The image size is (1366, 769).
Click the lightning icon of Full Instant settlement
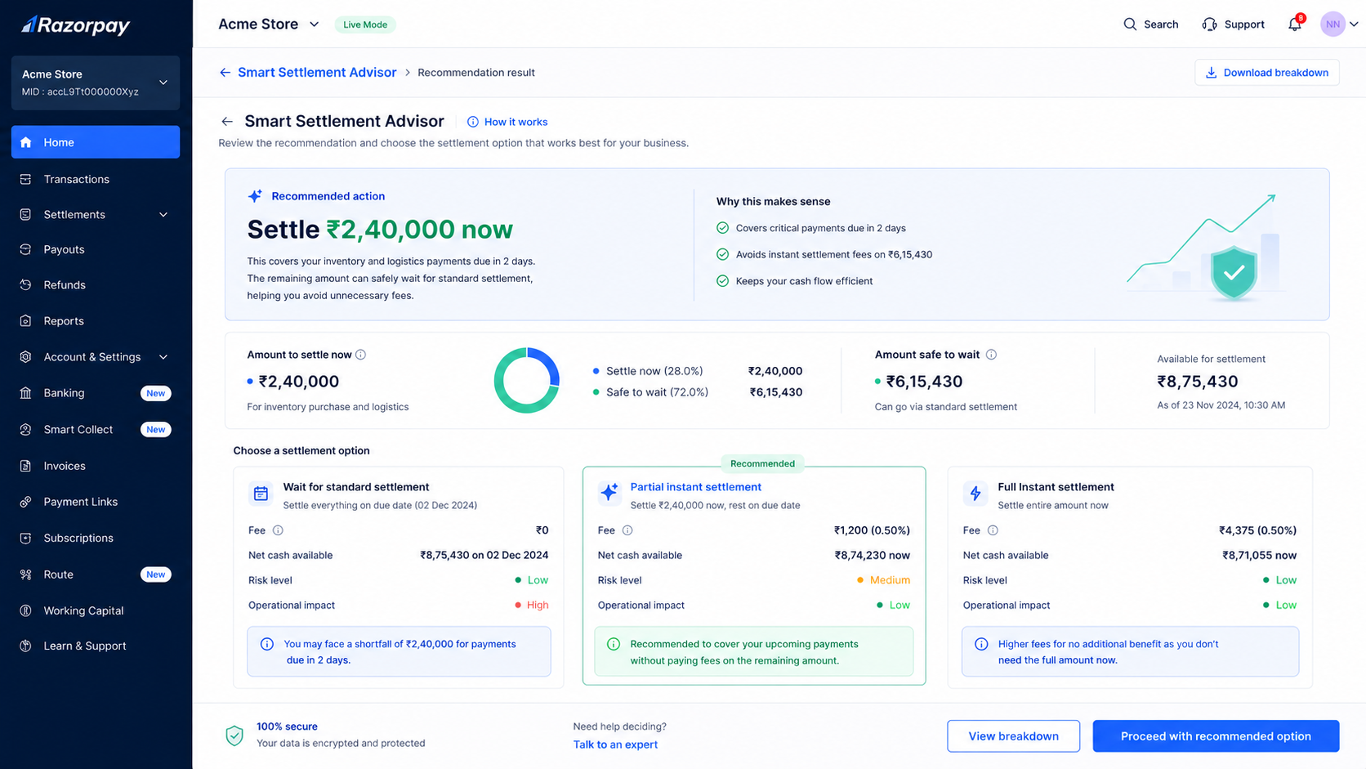tap(975, 494)
